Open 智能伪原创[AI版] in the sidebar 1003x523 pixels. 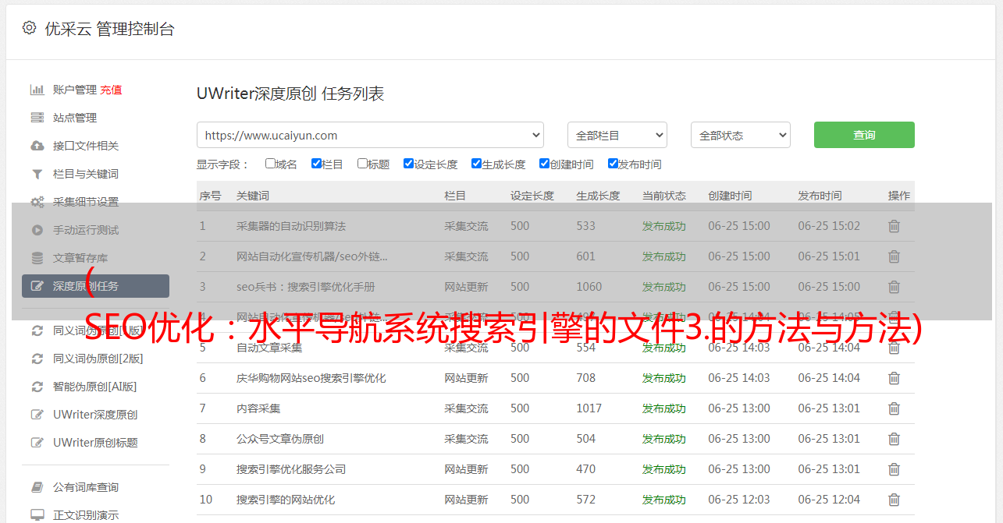click(x=94, y=387)
